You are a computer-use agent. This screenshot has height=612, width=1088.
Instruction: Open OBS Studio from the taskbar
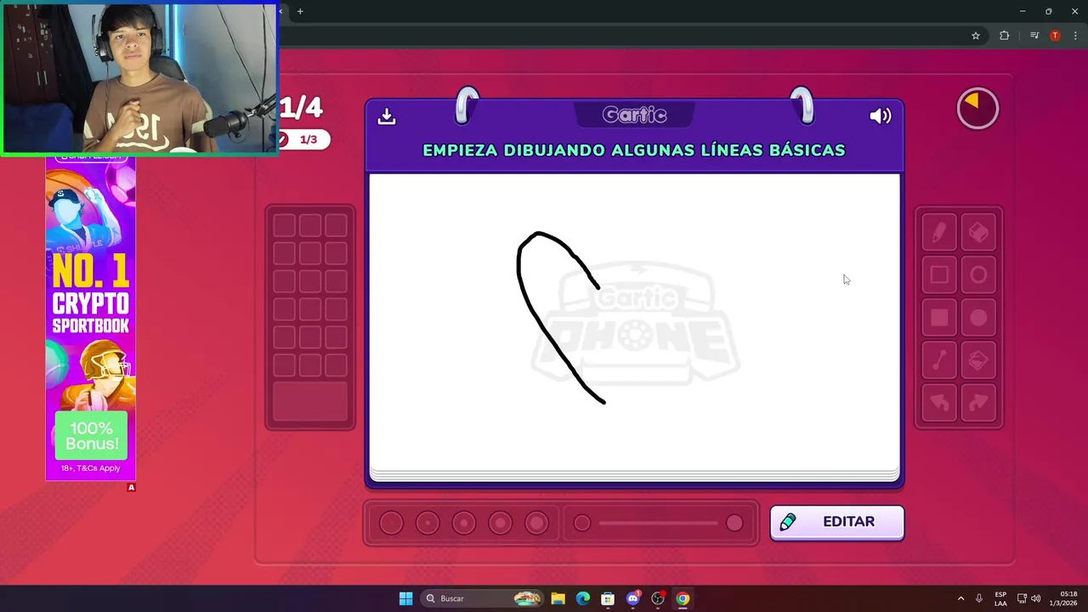(x=658, y=598)
